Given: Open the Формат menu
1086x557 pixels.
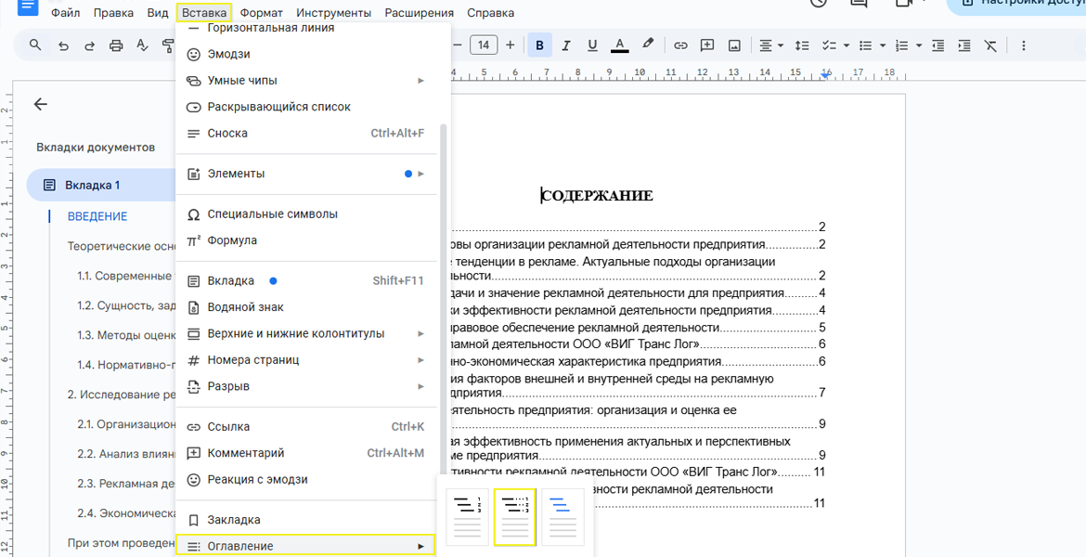Looking at the screenshot, I should (x=261, y=13).
